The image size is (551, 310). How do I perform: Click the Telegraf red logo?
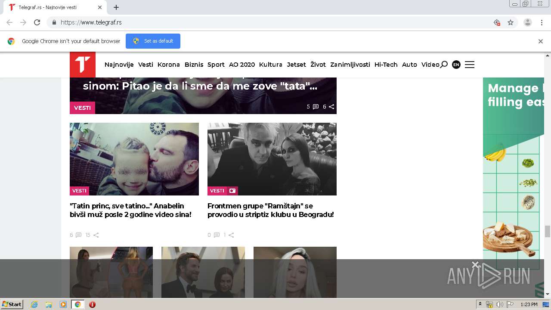click(83, 65)
